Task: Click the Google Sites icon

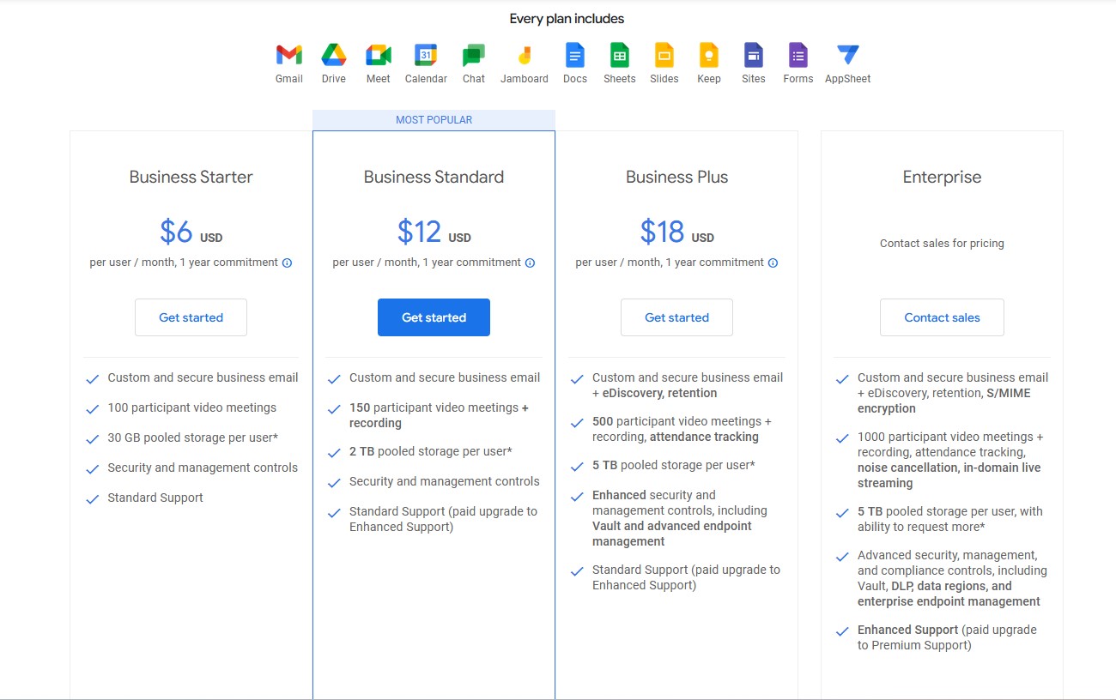Action: coord(753,56)
